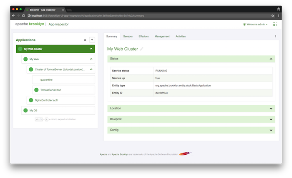Expand the Config section
Viewport: 292px width, 178px height.
point(271,130)
